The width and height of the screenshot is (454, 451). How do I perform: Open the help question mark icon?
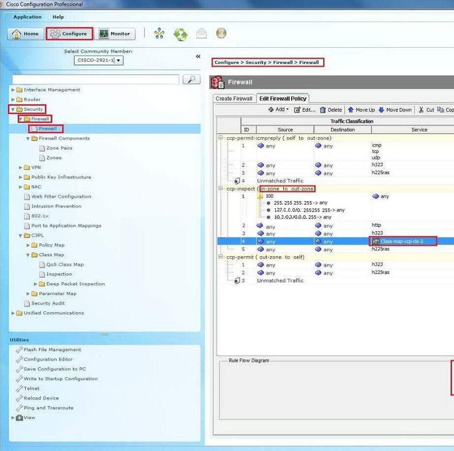[221, 33]
